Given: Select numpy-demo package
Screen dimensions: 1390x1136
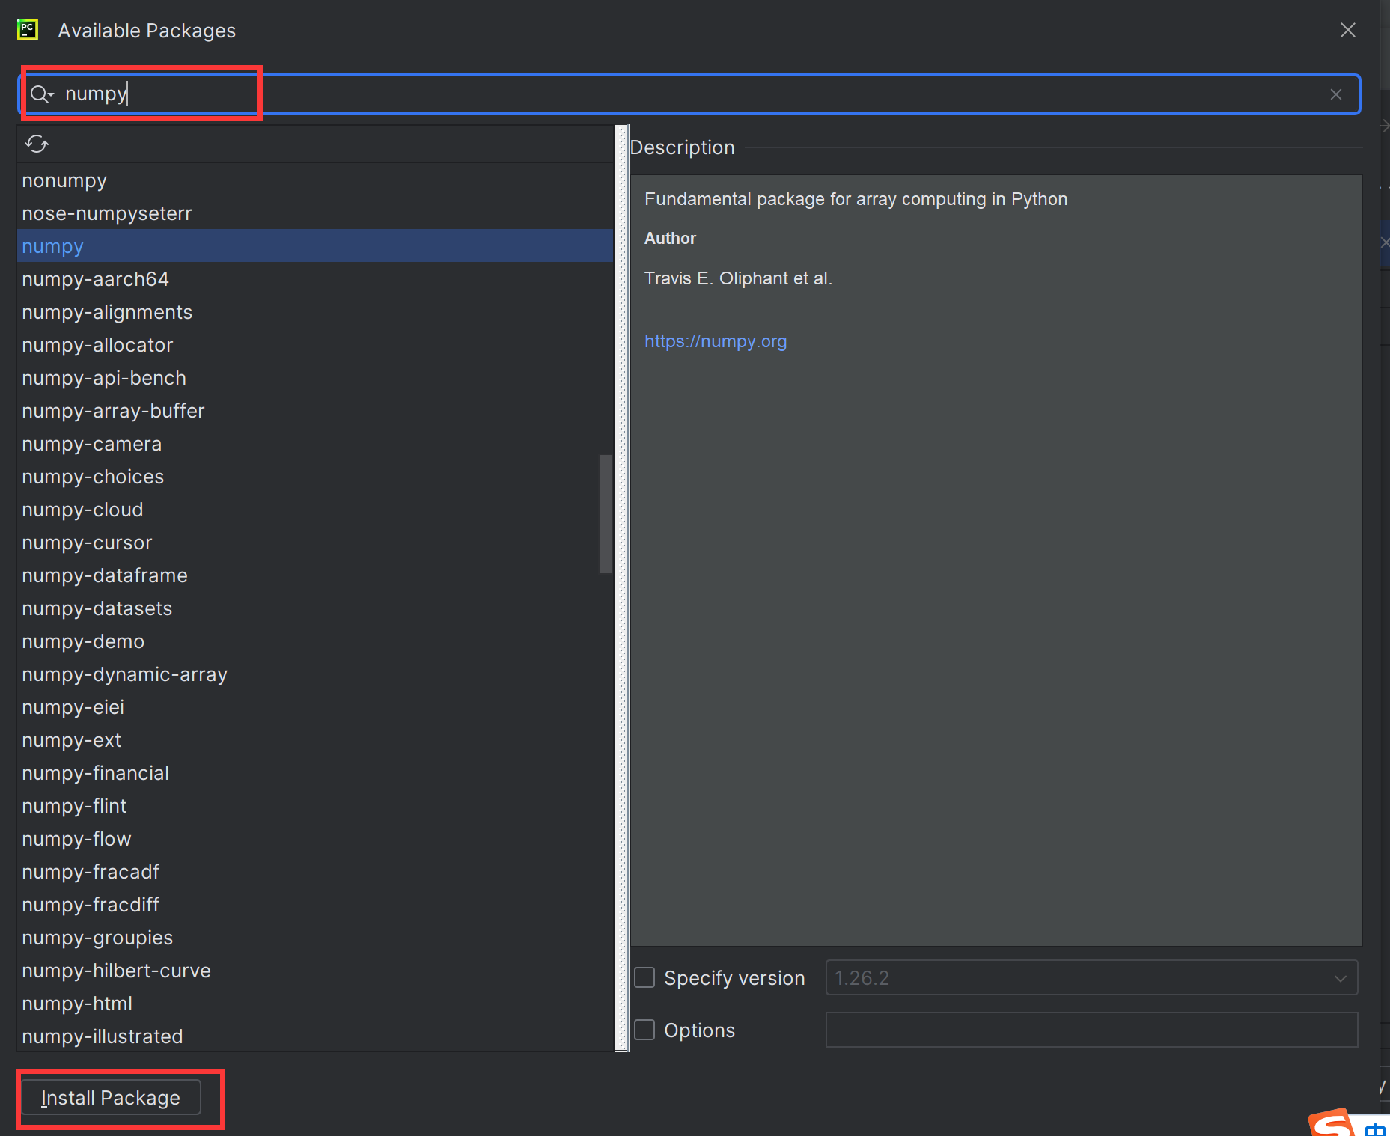Looking at the screenshot, I should click(x=315, y=641).
